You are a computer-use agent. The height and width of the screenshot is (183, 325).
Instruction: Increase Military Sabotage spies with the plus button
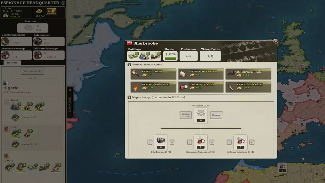point(252,143)
